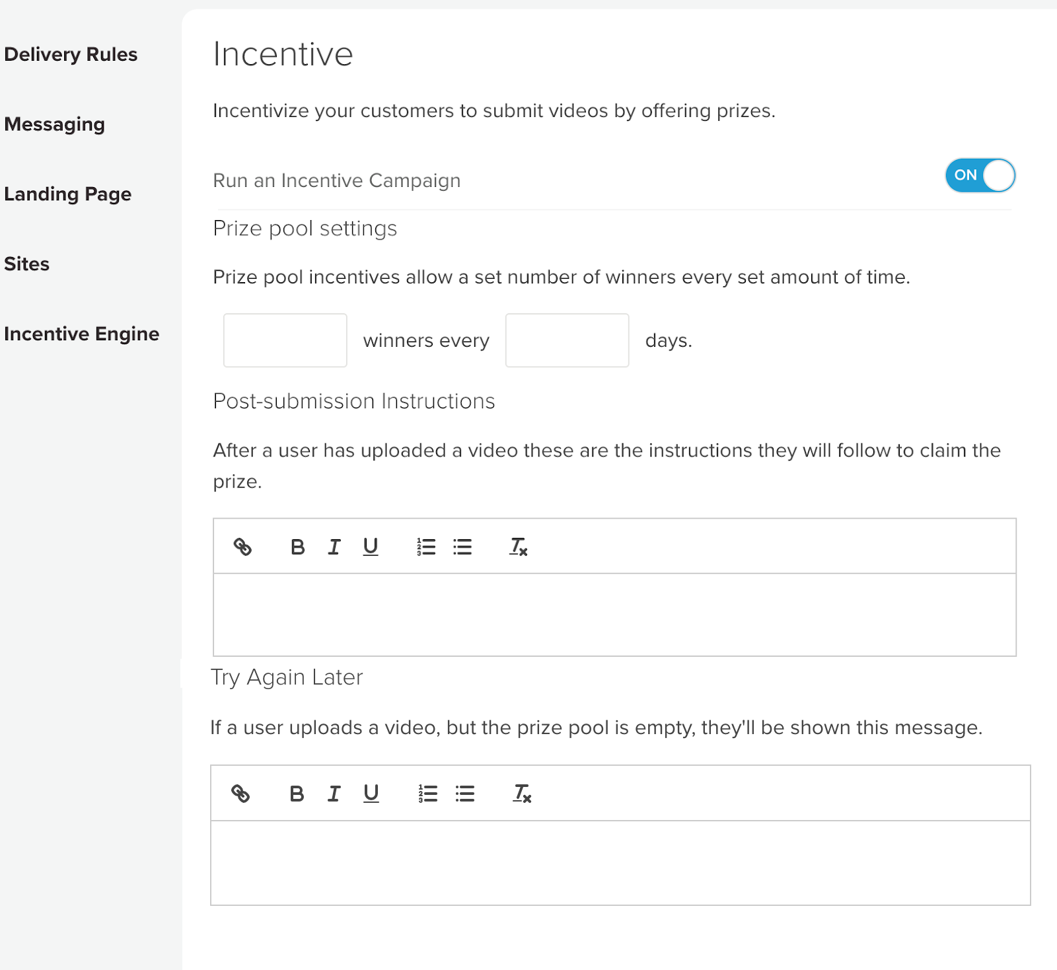Insert link in Post-submission Instructions editor
The height and width of the screenshot is (970, 1057).
coord(242,546)
